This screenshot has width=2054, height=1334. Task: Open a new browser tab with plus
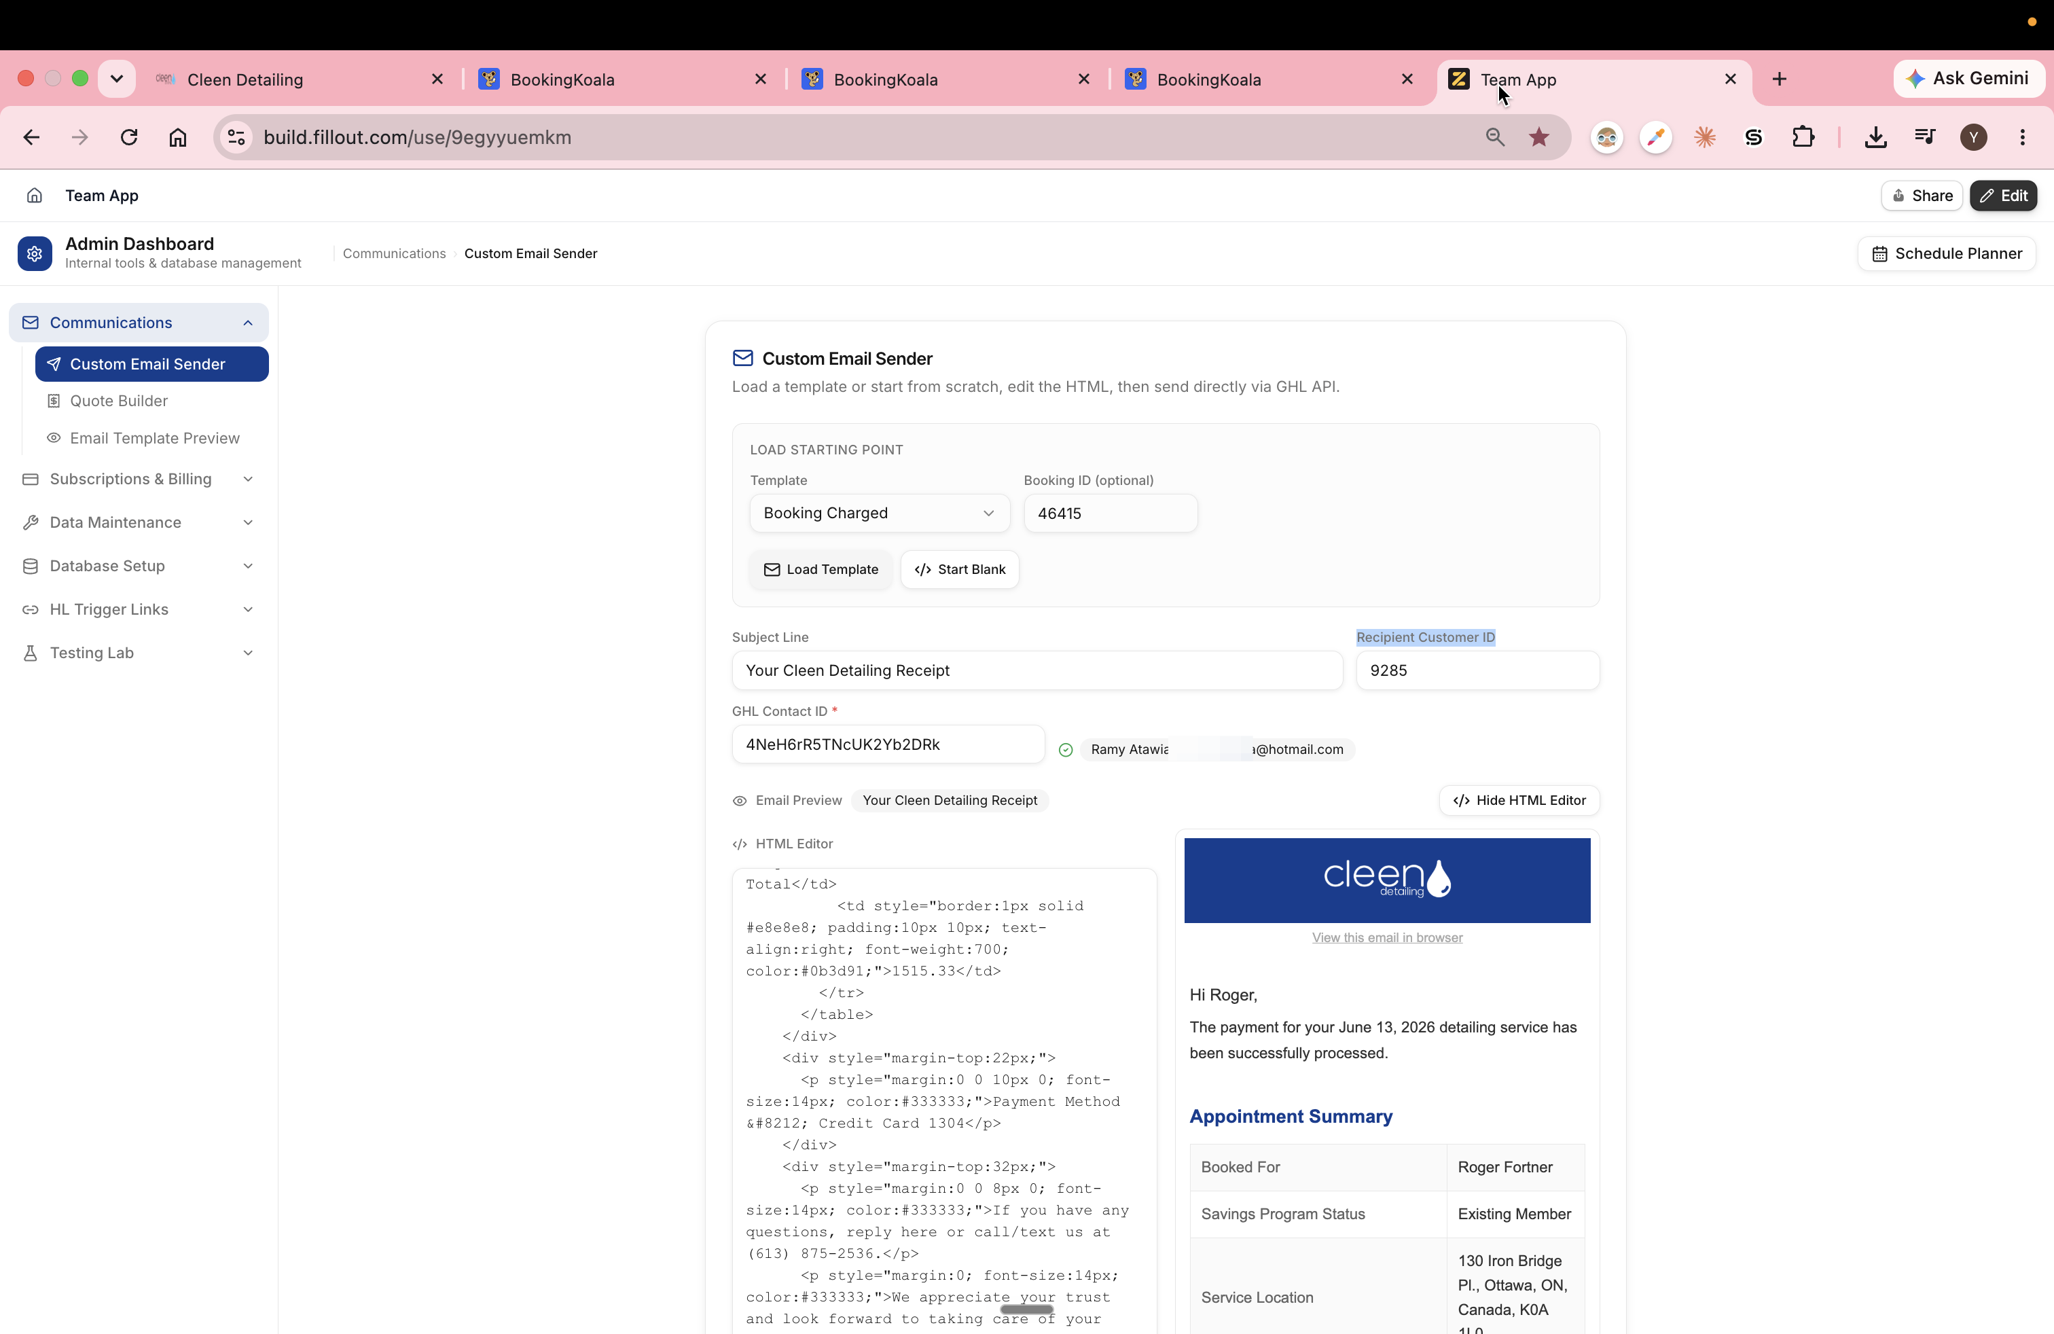(x=1780, y=79)
